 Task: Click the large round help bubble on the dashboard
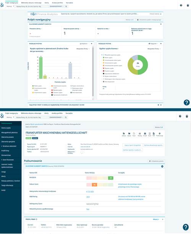[x=186, y=102]
